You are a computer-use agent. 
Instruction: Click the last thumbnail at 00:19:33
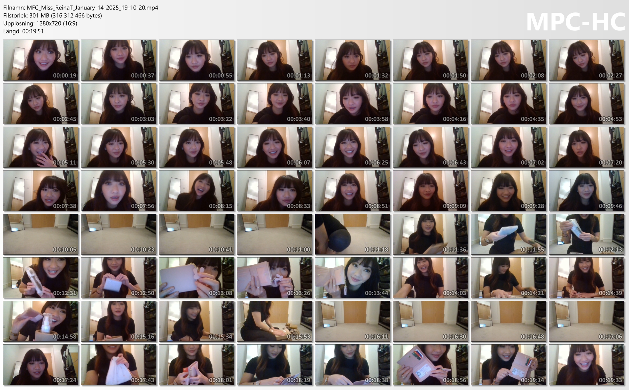(586, 364)
